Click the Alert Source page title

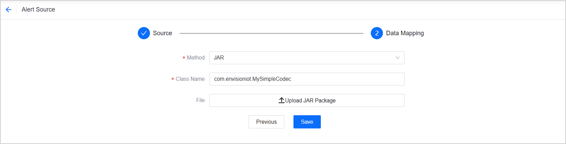[38, 10]
